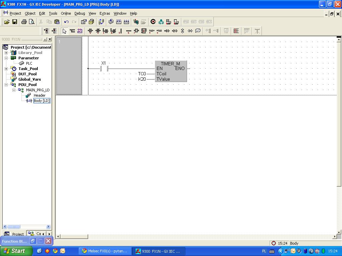Insert a comment bubble
Viewport: 342px width, 256px height.
198,31
